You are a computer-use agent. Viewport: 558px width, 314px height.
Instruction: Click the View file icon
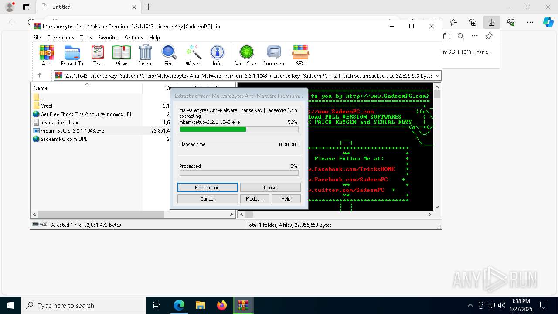click(121, 55)
